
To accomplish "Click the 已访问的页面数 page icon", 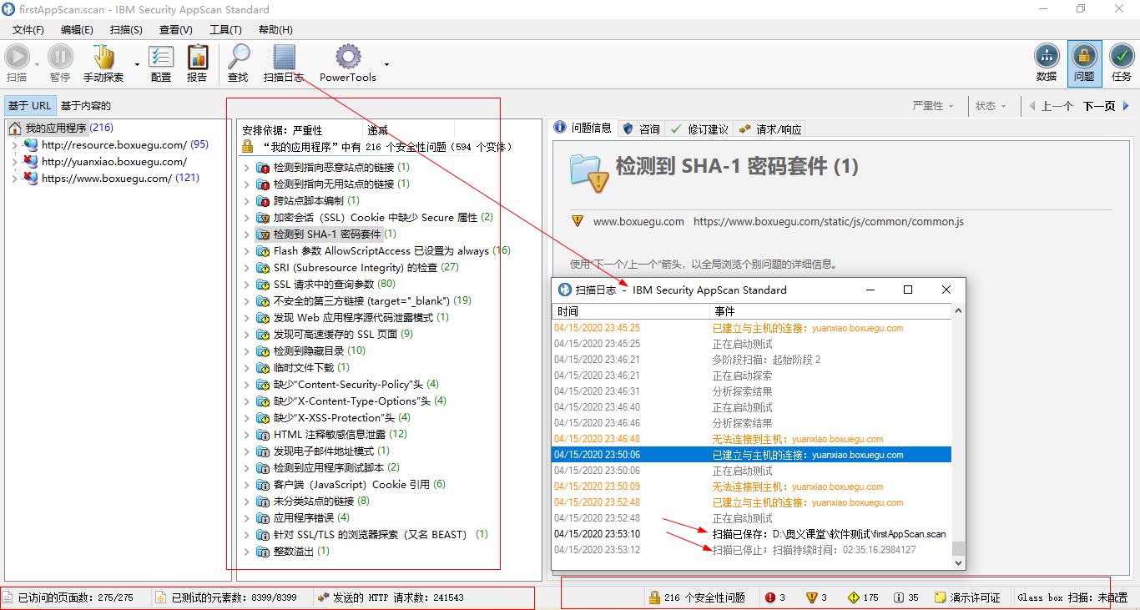I will point(8,597).
